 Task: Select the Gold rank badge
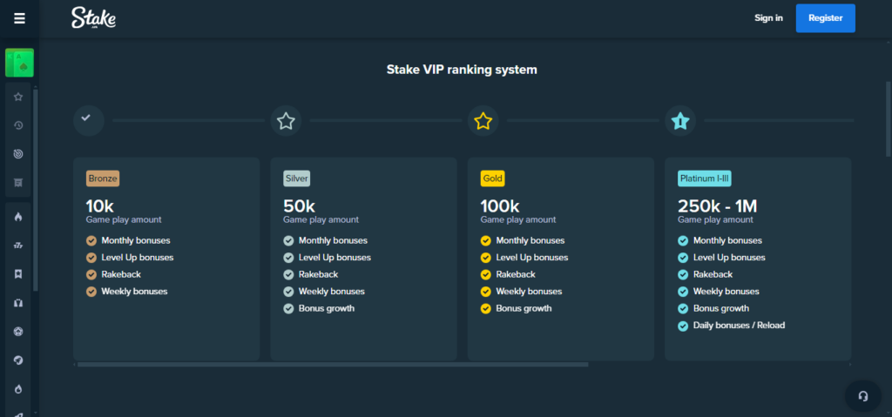click(493, 178)
